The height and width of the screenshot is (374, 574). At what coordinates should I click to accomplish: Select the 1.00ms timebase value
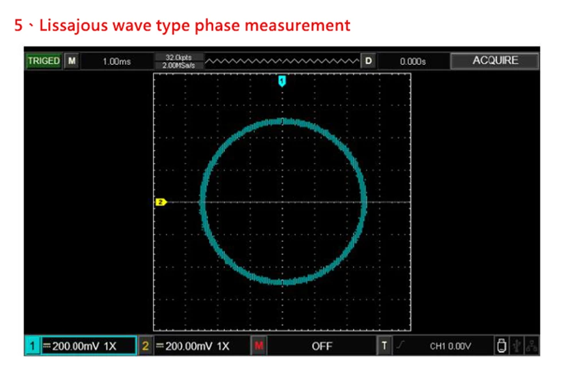point(117,61)
